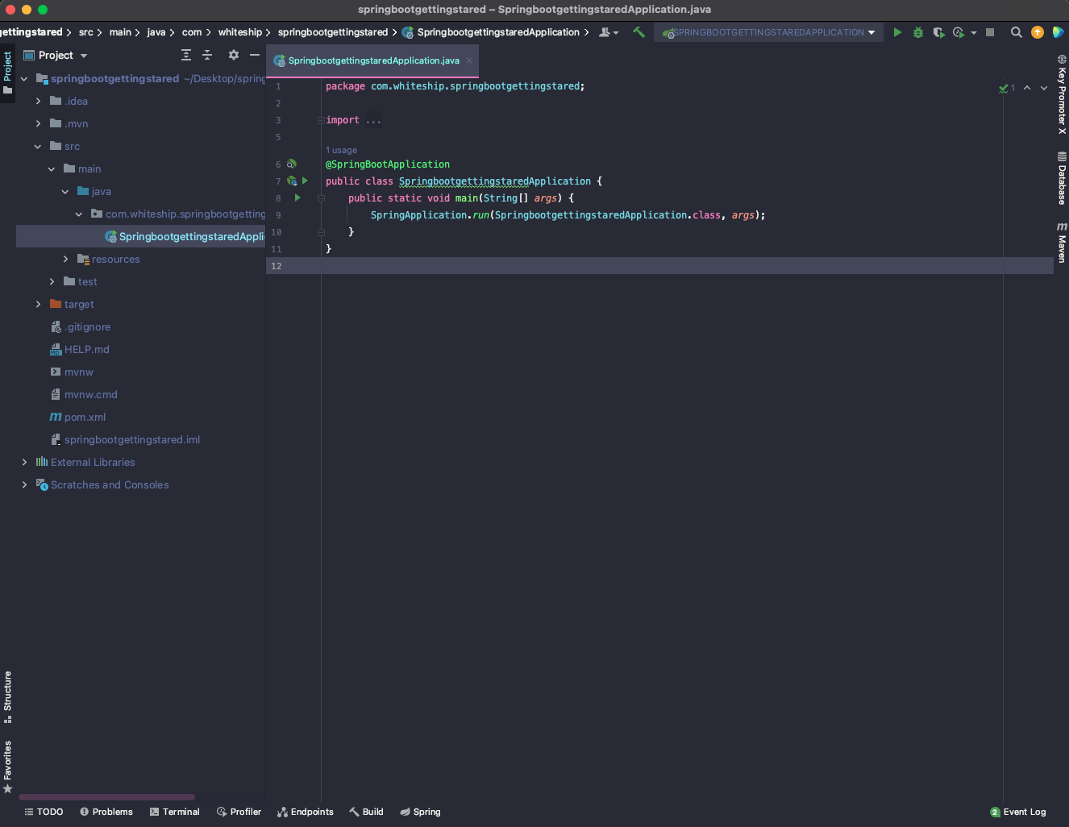Collapse all in Project panel toolbar
The image size is (1069, 827).
[x=207, y=55]
